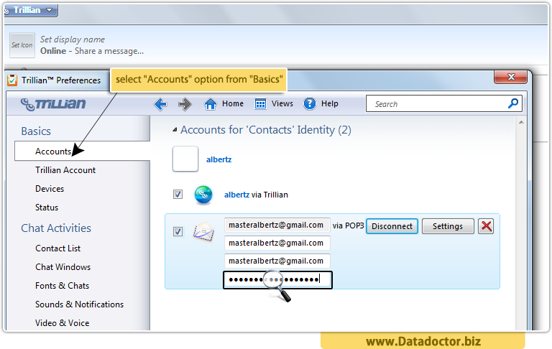Toggle the albertz via Trillian checkbox
552x349 pixels.
(x=178, y=194)
